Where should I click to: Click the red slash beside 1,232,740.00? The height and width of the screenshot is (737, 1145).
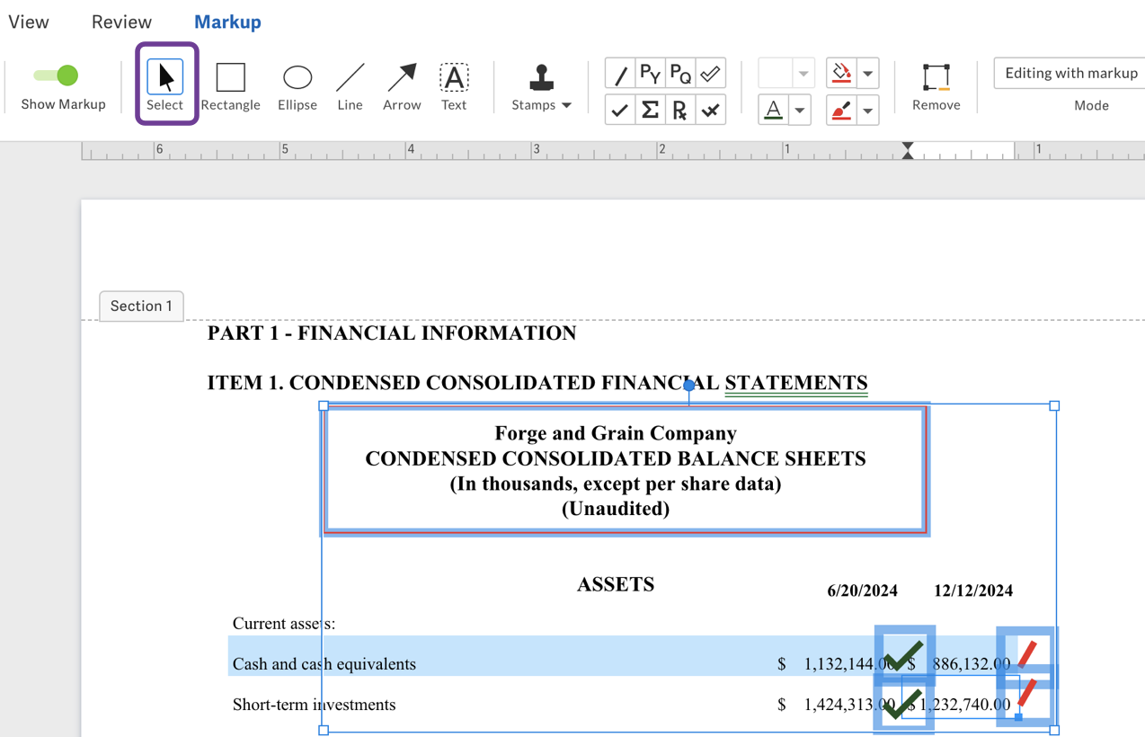1027,694
